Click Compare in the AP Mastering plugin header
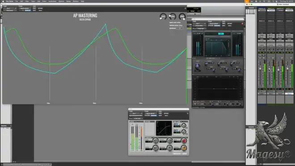The height and width of the screenshot is (166, 295). point(28,11)
